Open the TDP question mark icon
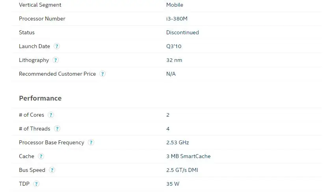The image size is (333, 192). pos(36,184)
